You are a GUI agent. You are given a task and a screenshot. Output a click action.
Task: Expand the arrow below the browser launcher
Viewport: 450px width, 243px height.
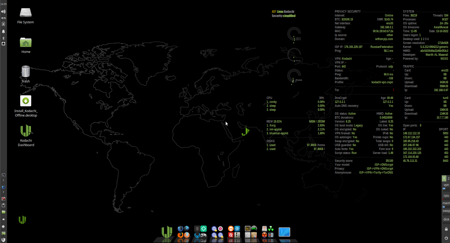(x=3, y=192)
